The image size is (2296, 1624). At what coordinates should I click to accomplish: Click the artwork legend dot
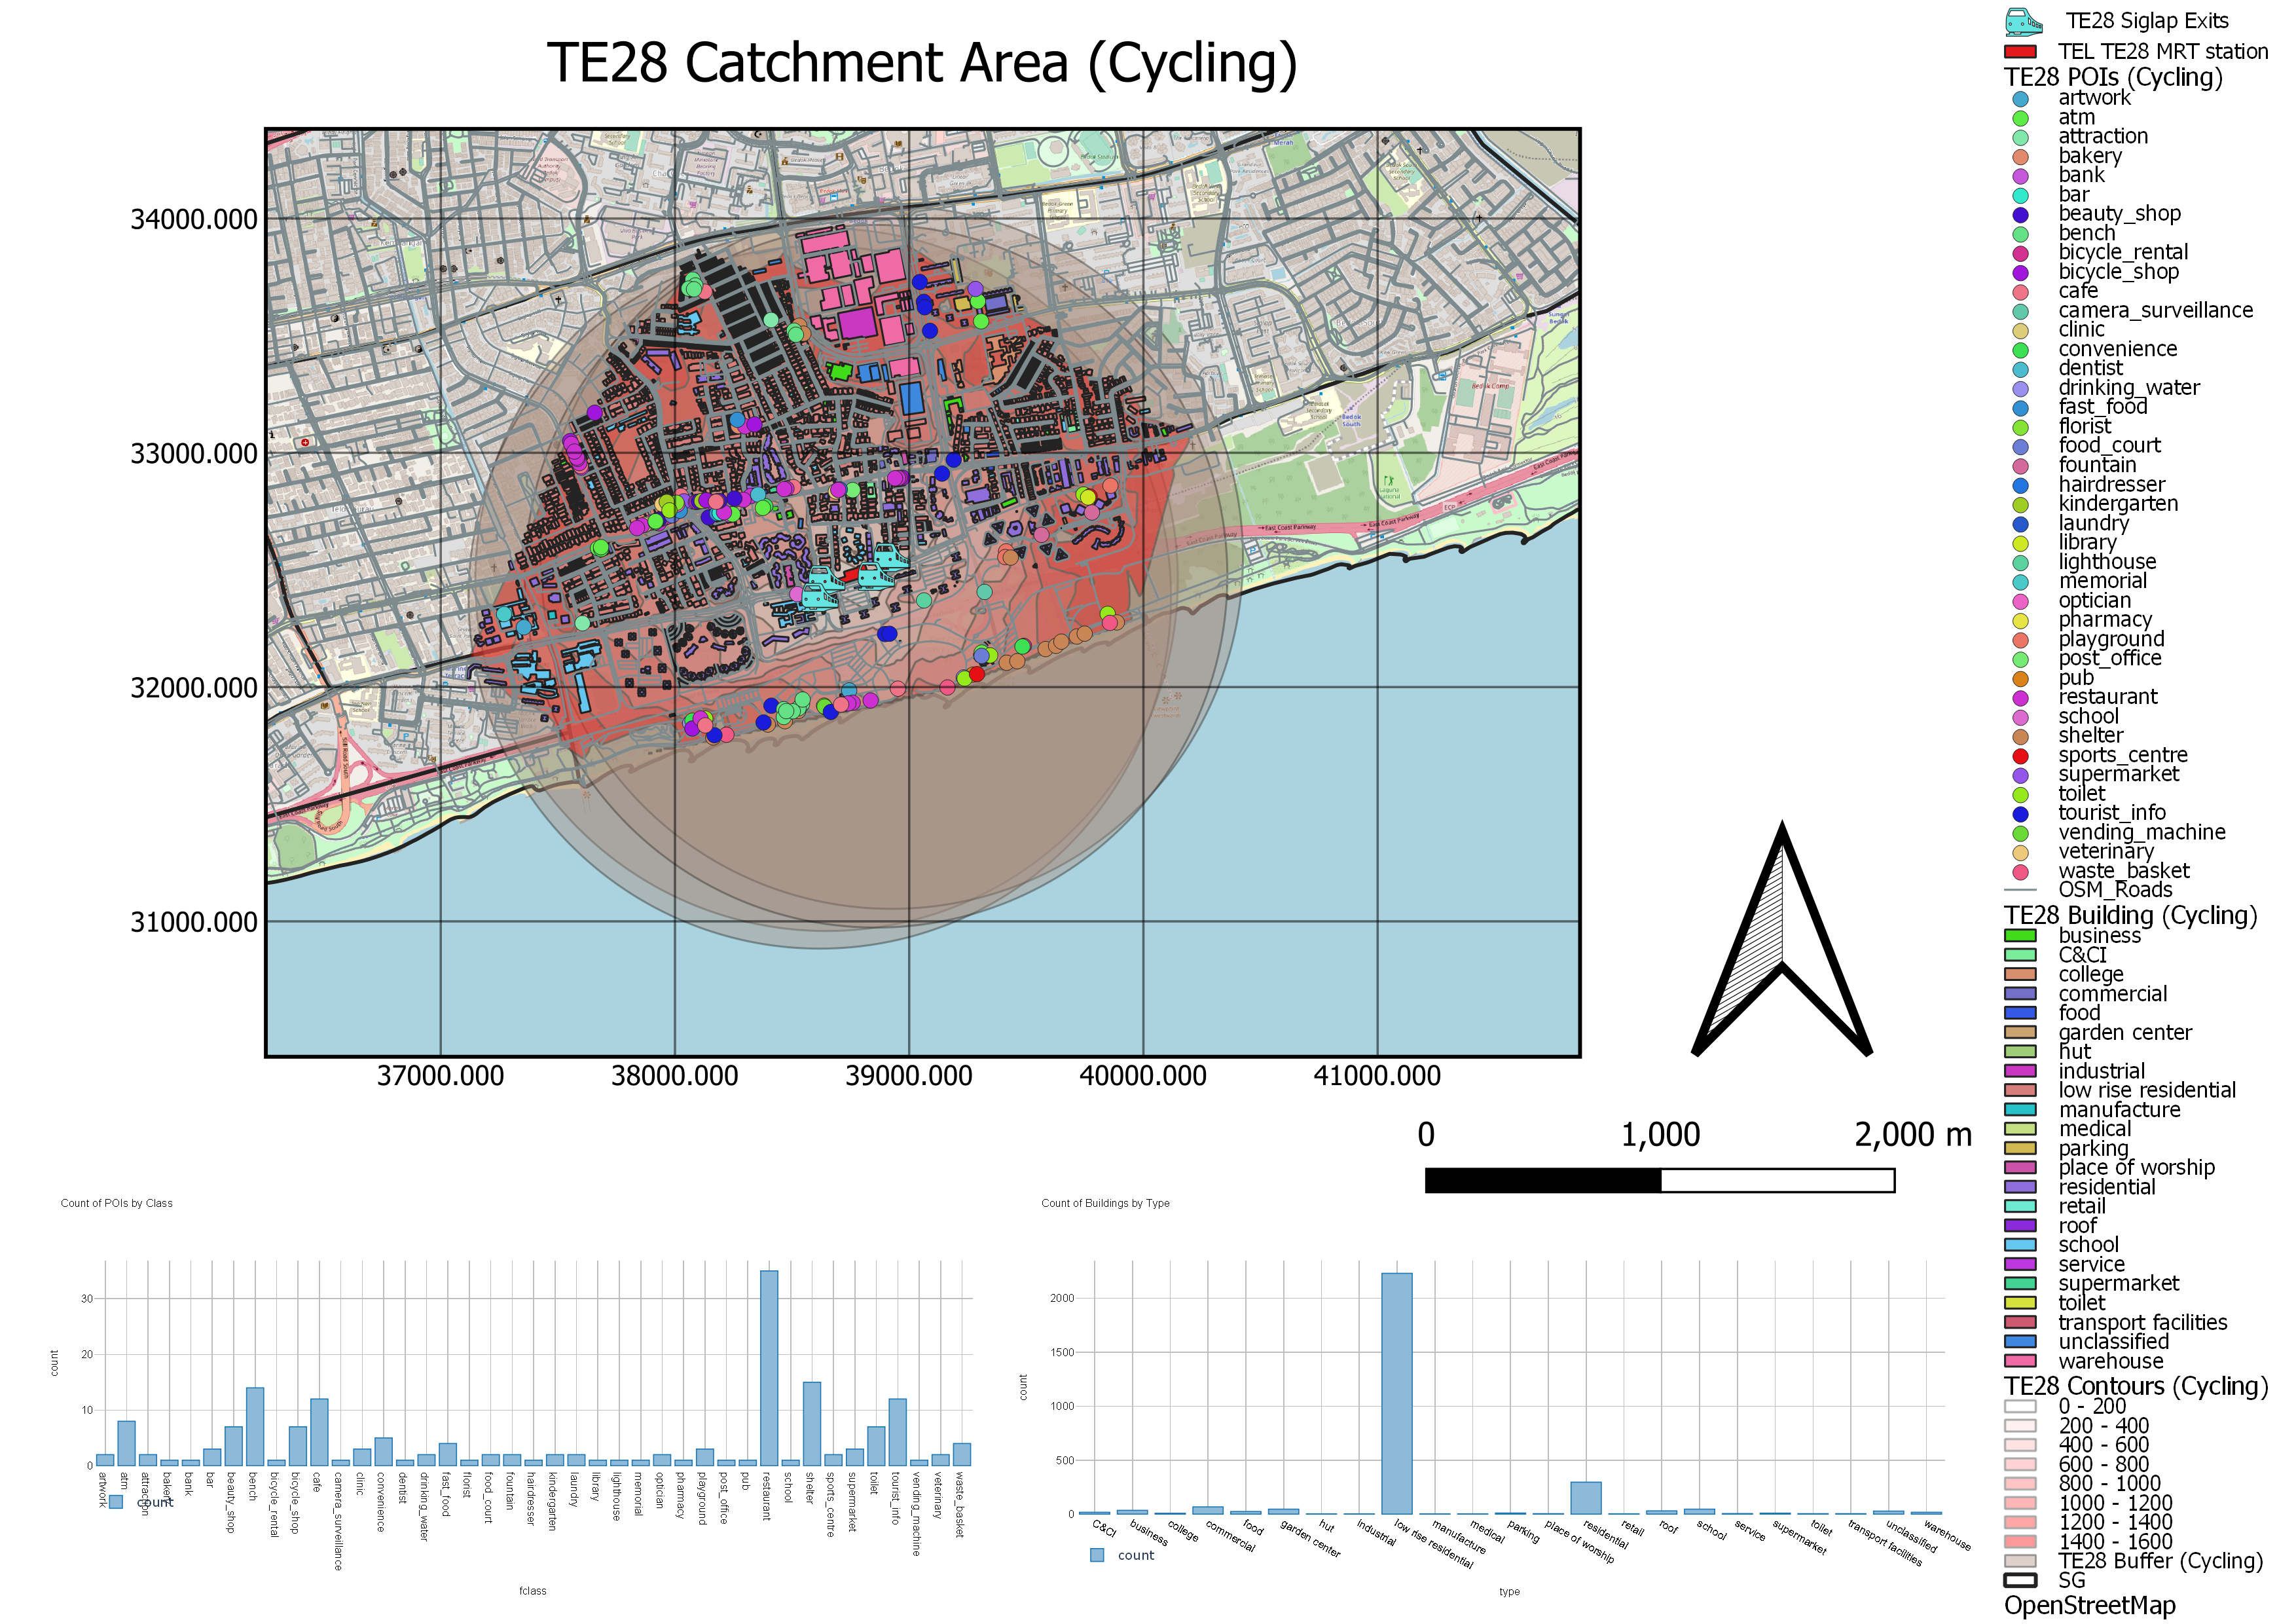(2020, 99)
